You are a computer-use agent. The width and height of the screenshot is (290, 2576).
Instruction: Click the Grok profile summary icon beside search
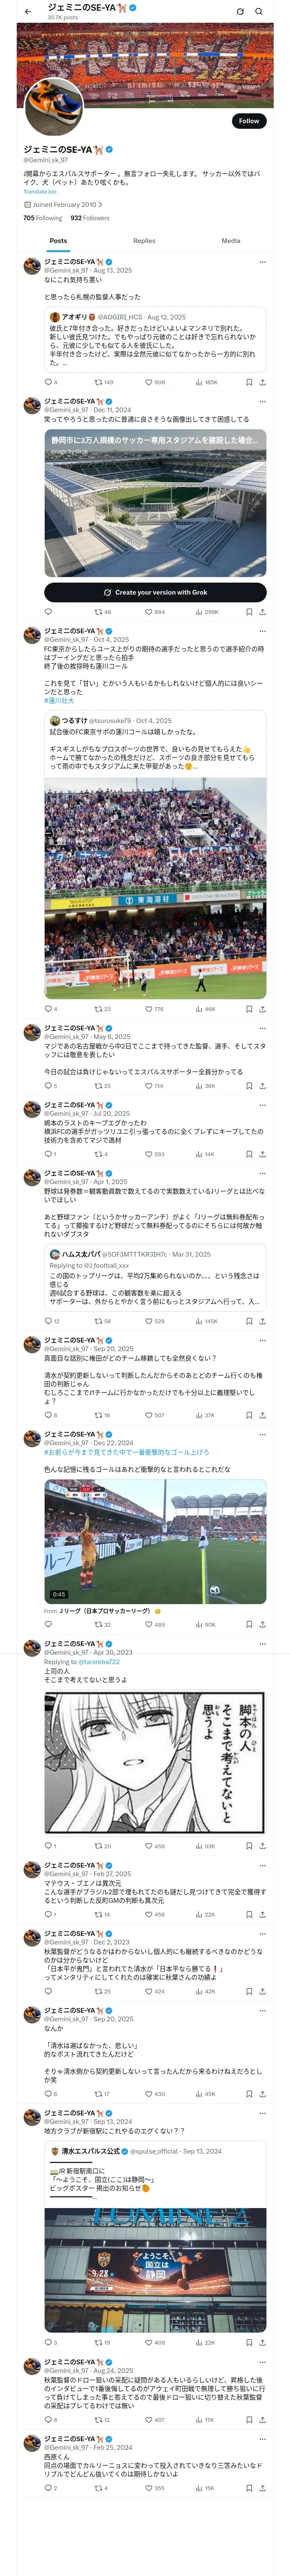tap(240, 12)
